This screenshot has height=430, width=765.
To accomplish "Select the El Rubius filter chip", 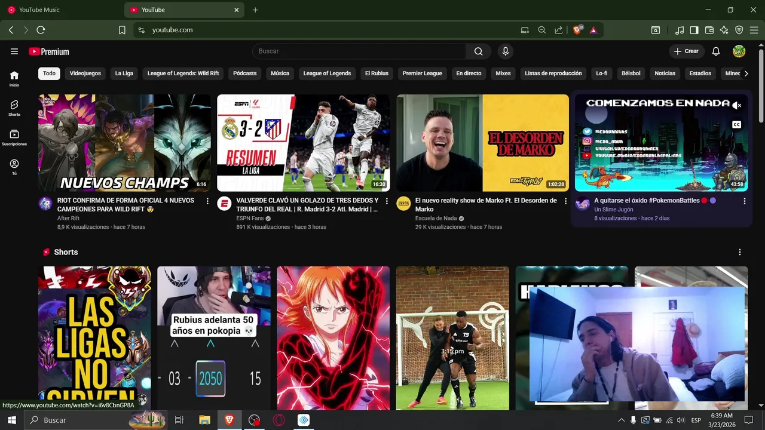I will pos(377,73).
